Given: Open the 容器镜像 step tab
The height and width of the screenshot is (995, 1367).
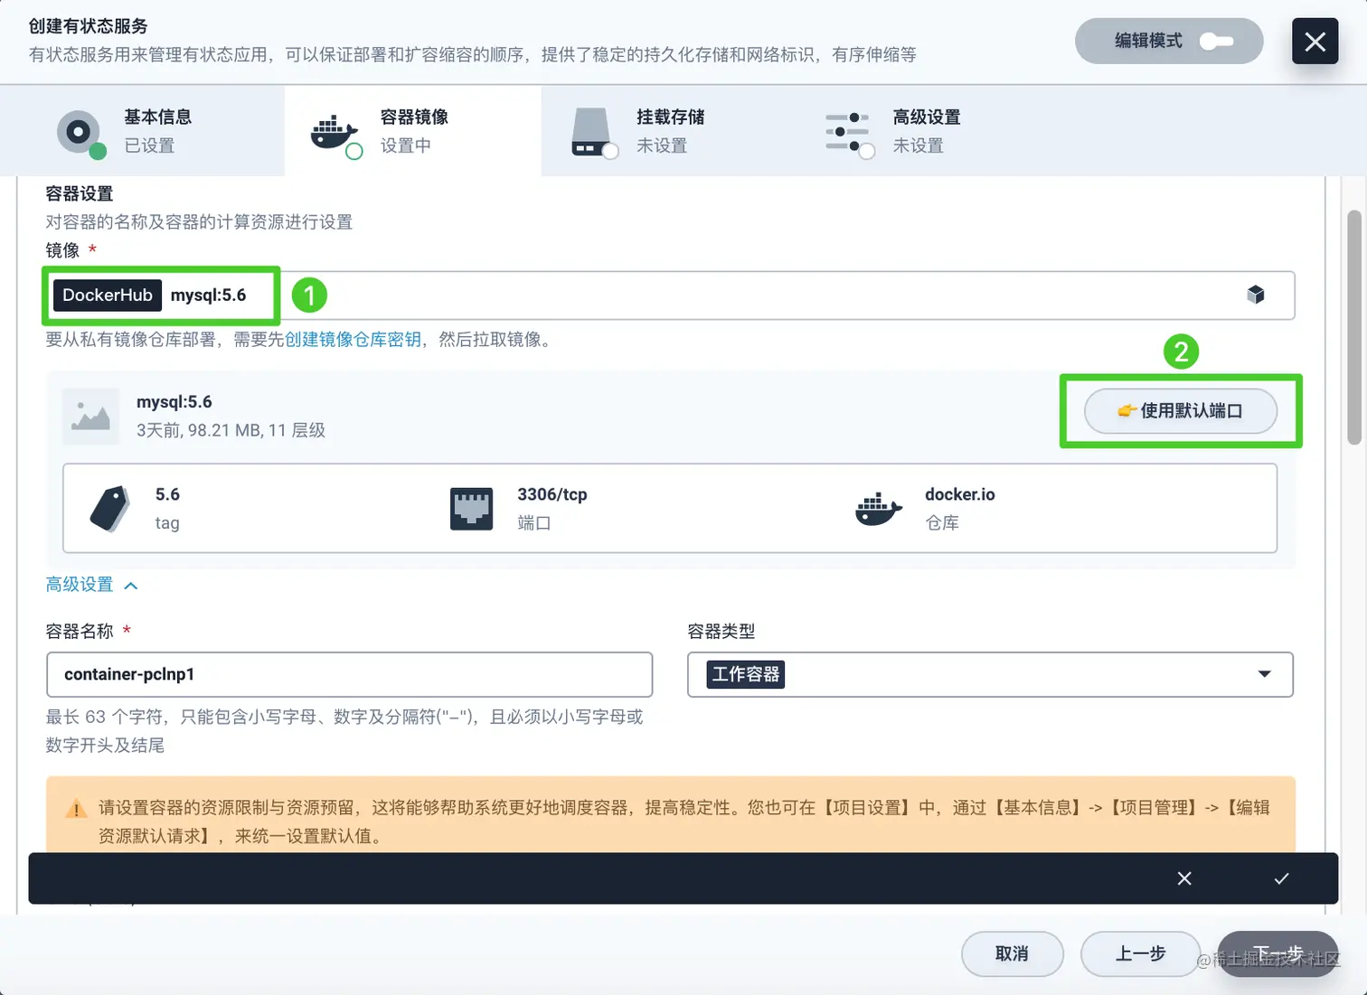Looking at the screenshot, I should click(x=412, y=131).
